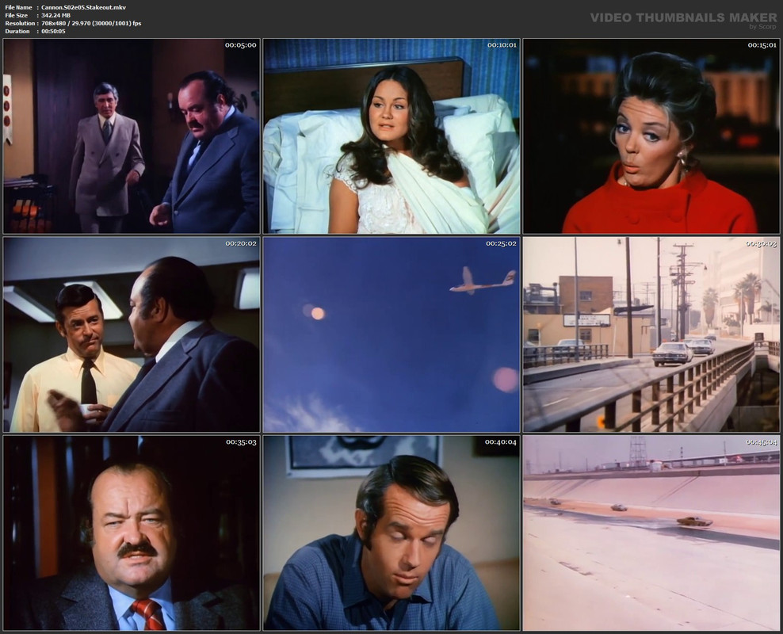Click the 00:40:04 timestamp label
The width and height of the screenshot is (783, 634).
501,441
